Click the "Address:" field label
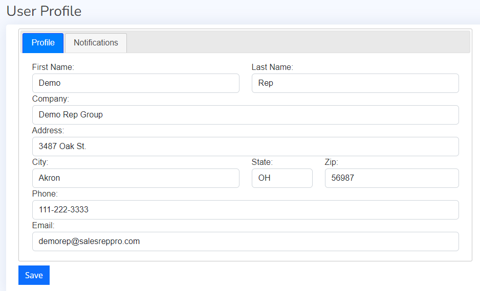480x291 pixels. point(48,130)
